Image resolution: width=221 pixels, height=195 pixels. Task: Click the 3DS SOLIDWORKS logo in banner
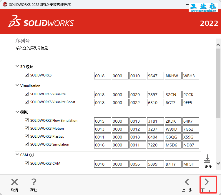(x=41, y=21)
